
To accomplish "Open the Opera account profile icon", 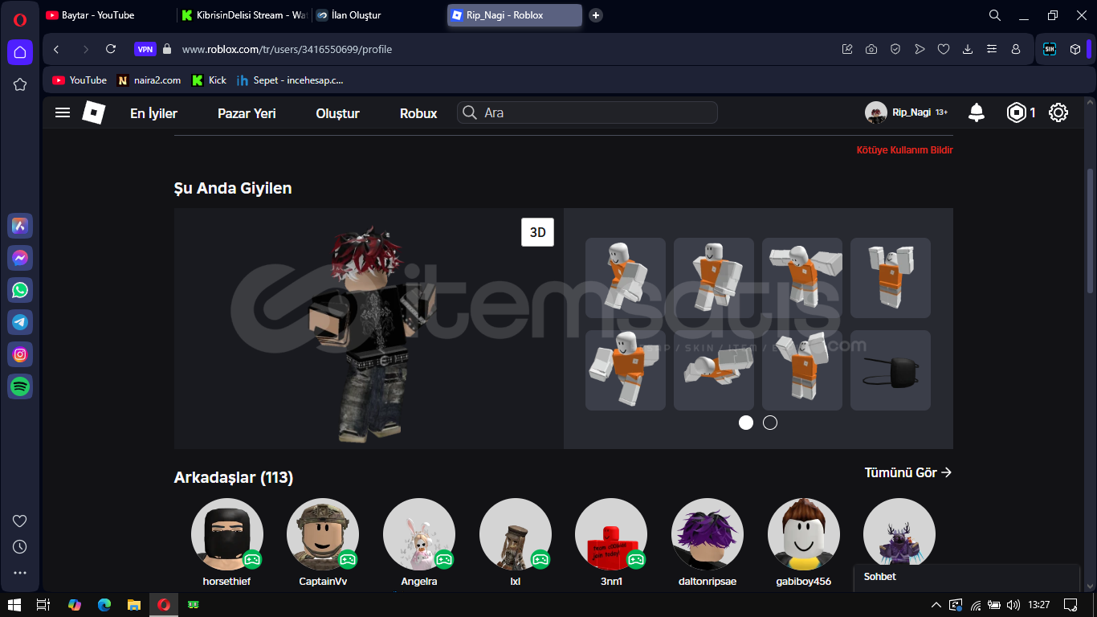I will pyautogui.click(x=1016, y=49).
